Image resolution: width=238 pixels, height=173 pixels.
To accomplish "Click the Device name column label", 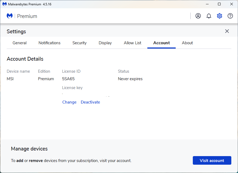I will tap(18, 71).
